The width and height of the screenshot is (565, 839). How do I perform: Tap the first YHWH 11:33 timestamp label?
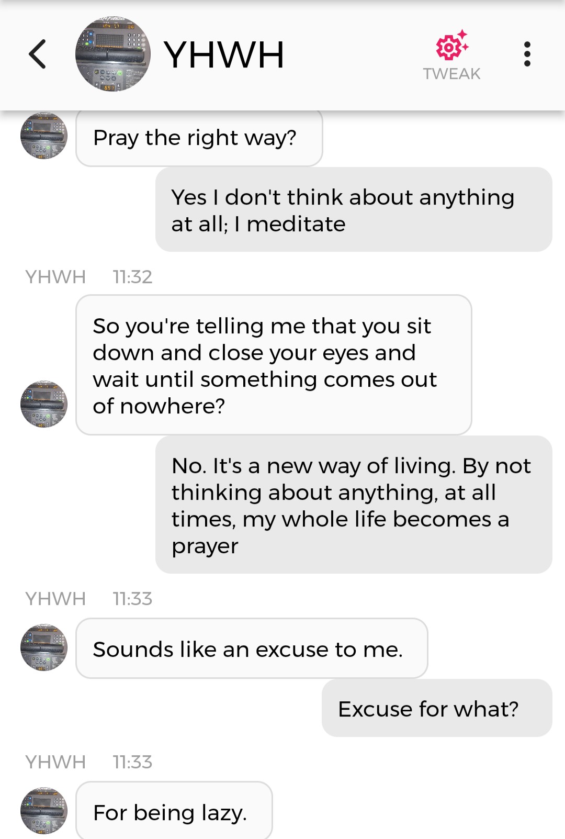(x=132, y=598)
